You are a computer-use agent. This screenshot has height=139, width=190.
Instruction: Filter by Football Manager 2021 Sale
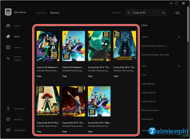click(x=155, y=55)
